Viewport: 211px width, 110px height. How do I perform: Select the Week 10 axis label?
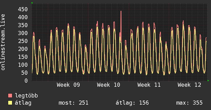coord(109,85)
